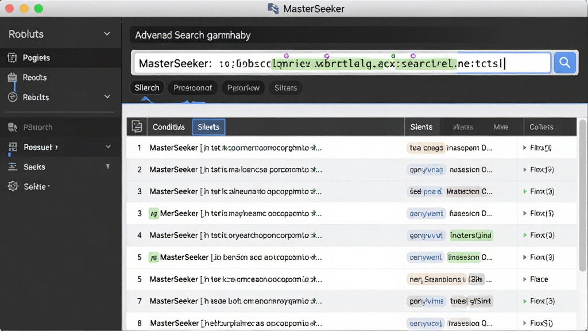Switch to the Praerconot tab
588x331 pixels.
[193, 88]
